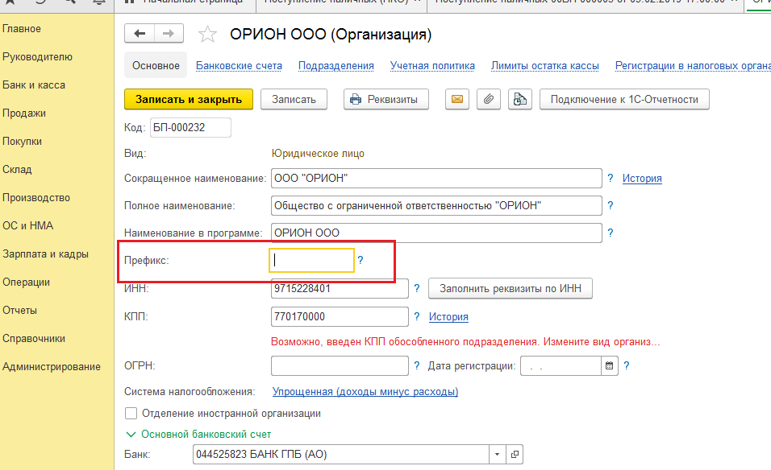
Task: Open the Банк dropdown list
Action: tap(497, 455)
